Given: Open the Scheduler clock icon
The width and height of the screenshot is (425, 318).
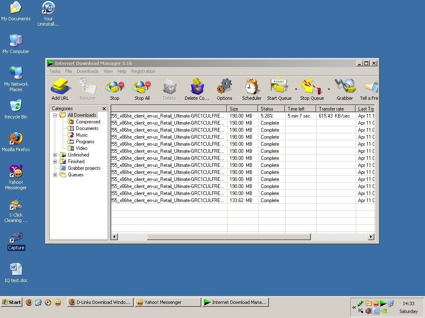Looking at the screenshot, I should [x=252, y=89].
